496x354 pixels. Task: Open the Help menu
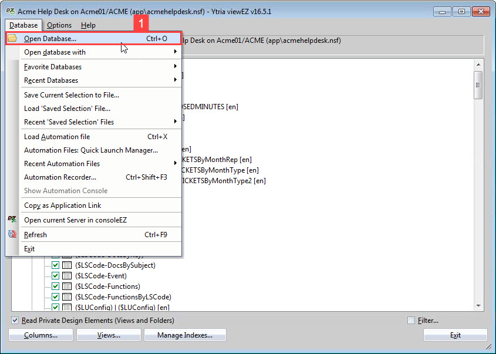pyautogui.click(x=88, y=25)
